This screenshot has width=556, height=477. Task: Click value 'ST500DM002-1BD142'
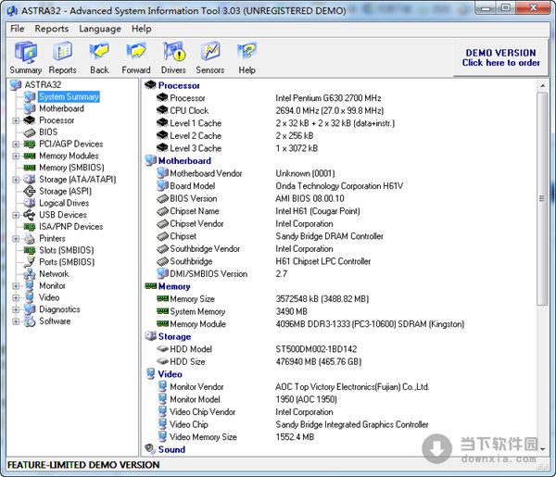[x=316, y=349]
